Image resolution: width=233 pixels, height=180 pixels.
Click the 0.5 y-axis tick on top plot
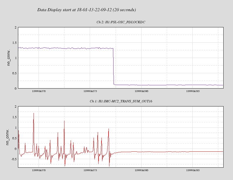14,73
